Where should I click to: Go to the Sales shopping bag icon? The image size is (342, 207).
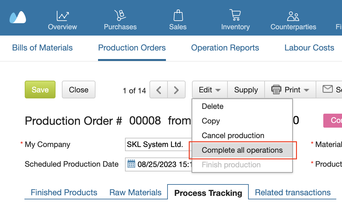click(x=178, y=16)
